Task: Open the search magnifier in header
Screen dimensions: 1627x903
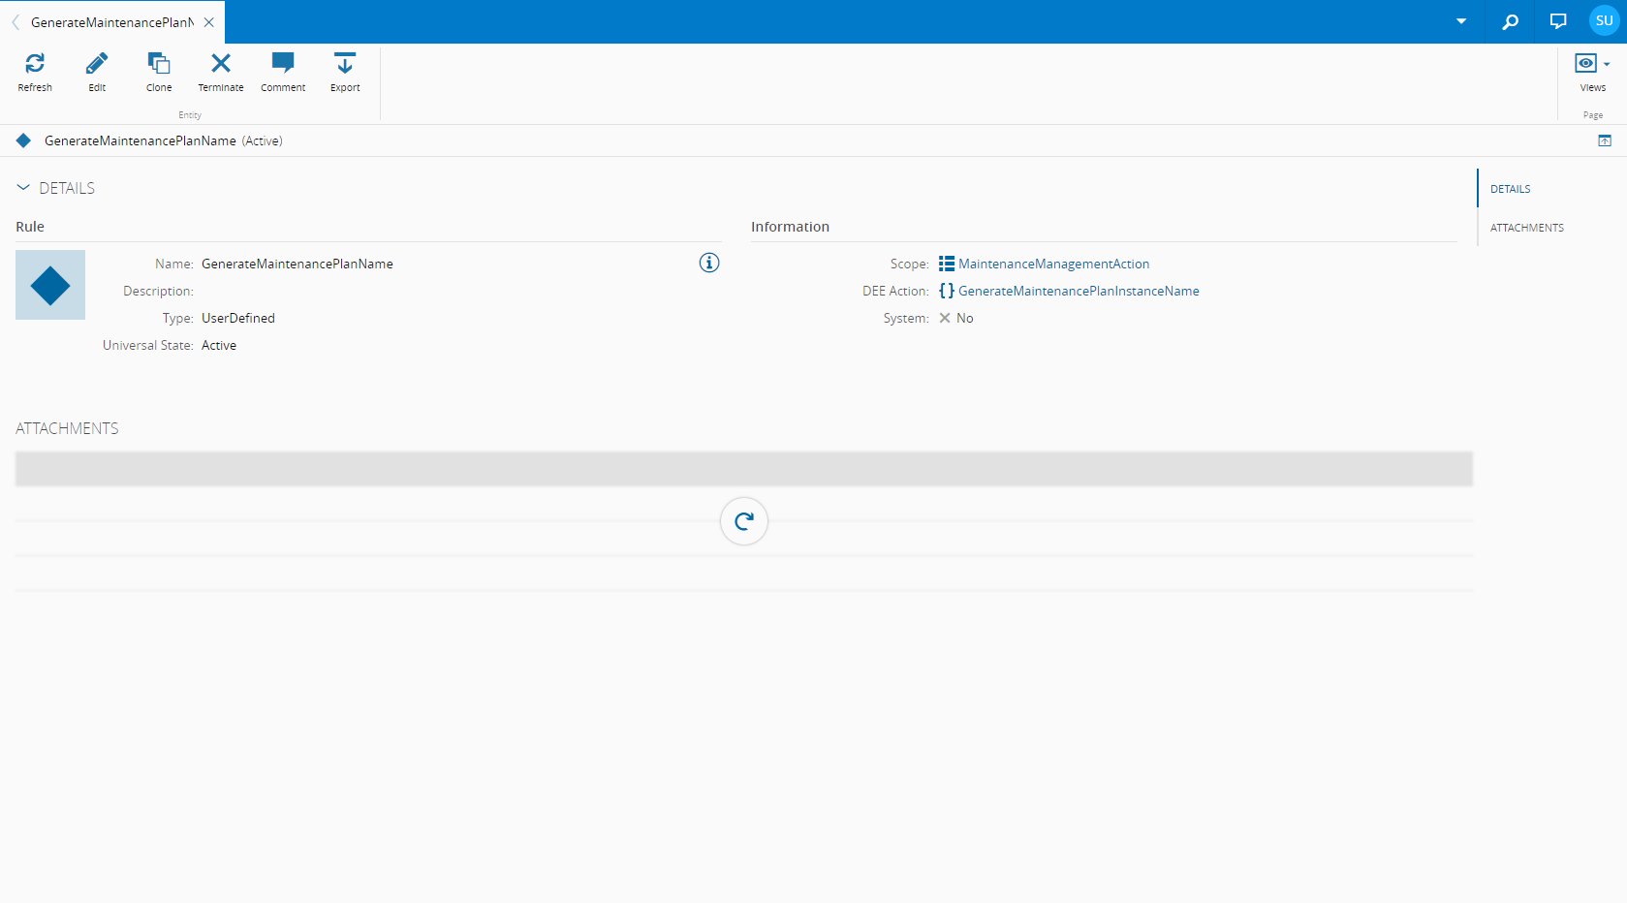Action: pyautogui.click(x=1510, y=21)
